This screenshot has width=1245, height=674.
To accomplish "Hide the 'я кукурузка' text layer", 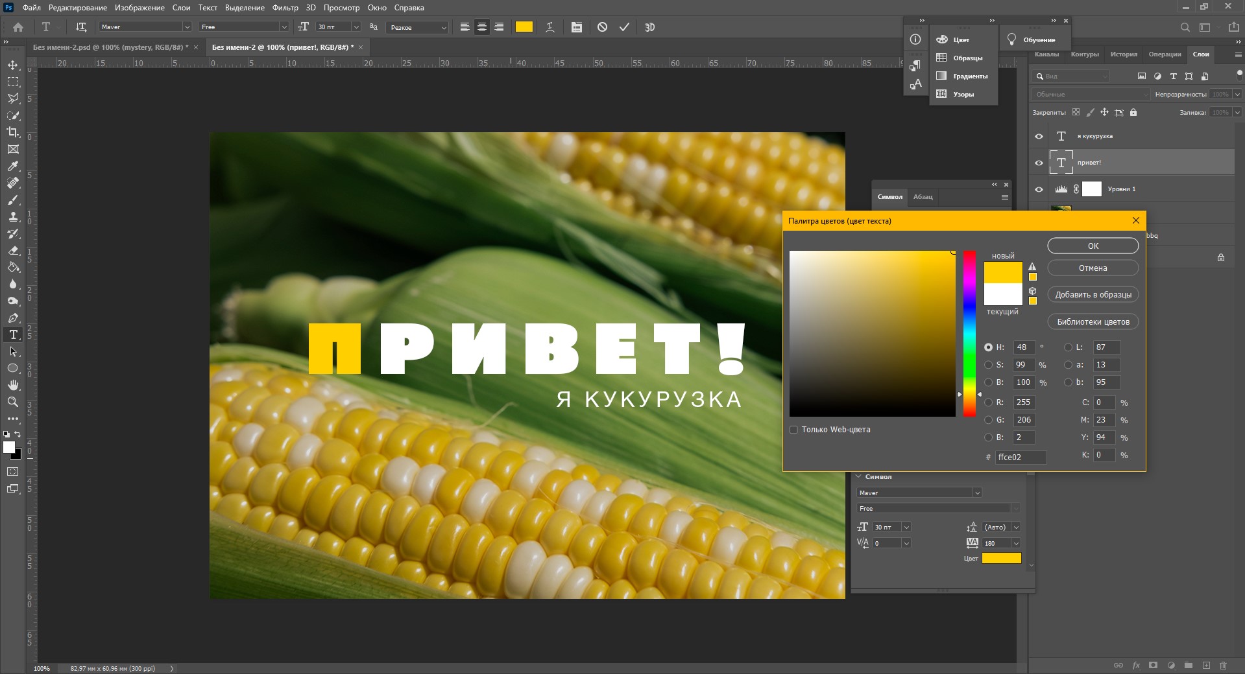I will tap(1039, 136).
